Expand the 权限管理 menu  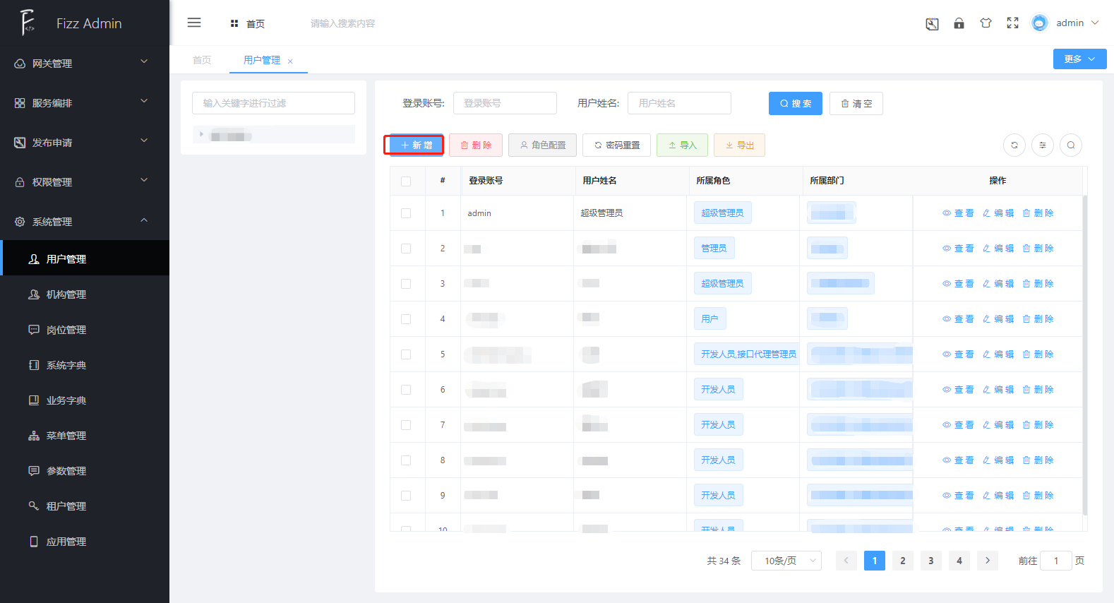pos(85,182)
